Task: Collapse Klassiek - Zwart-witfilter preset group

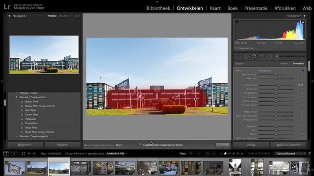Action: point(16,97)
